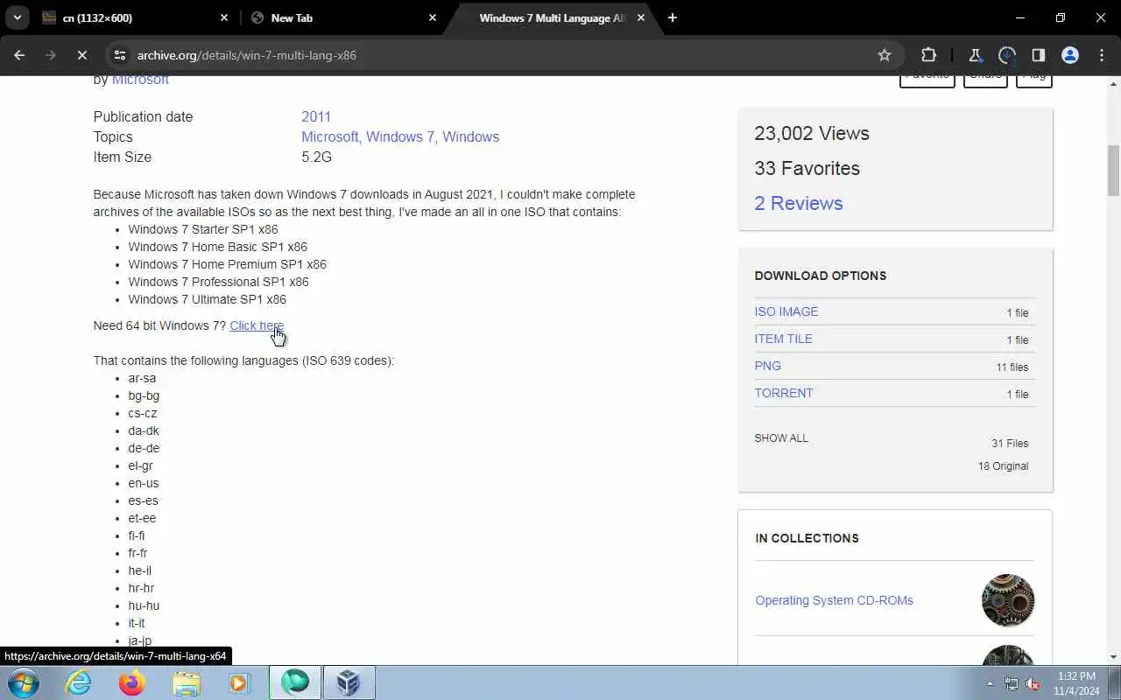The image size is (1121, 700).
Task: Launch Firefox from the taskbar
Action: pos(132,682)
